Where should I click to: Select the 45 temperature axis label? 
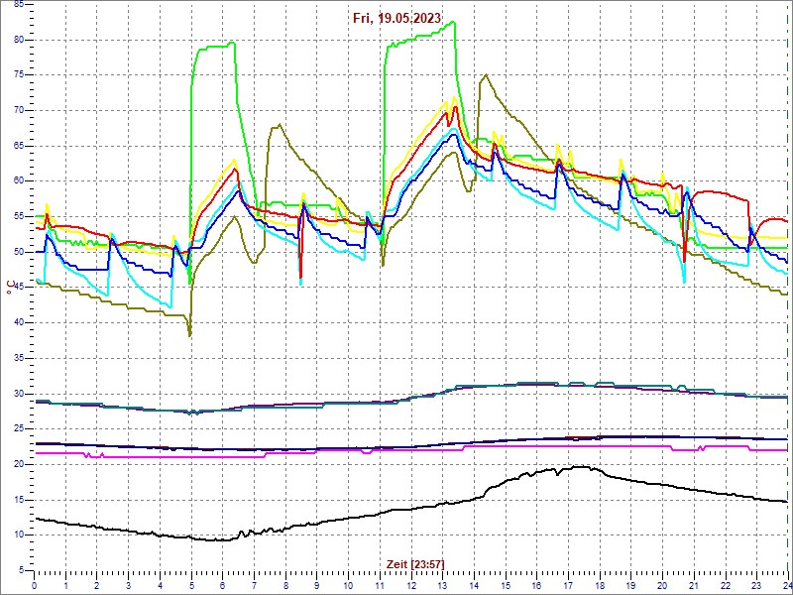pos(18,288)
